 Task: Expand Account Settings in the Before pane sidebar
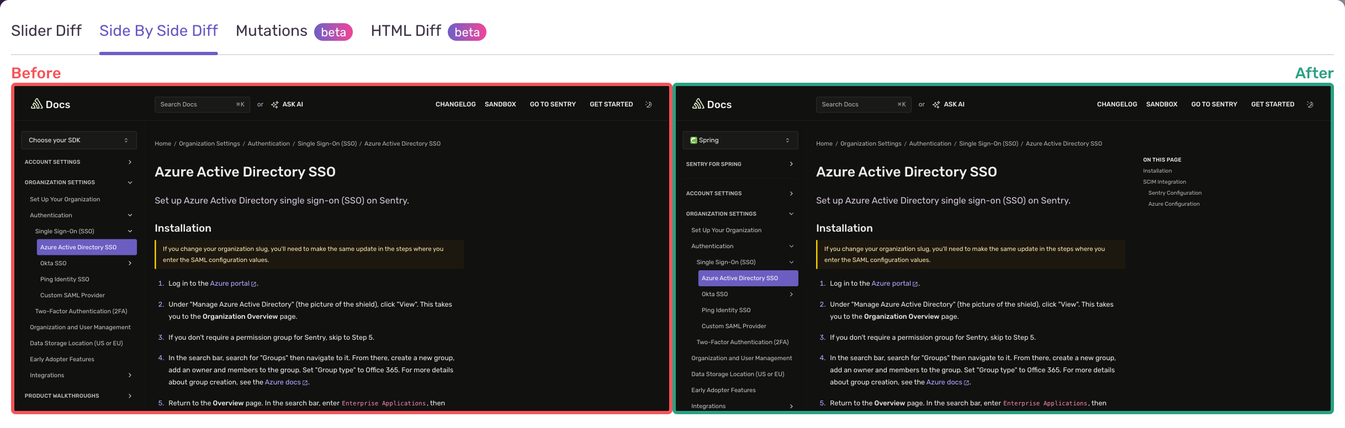pos(130,162)
